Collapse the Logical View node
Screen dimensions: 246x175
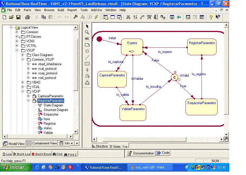point(11,27)
